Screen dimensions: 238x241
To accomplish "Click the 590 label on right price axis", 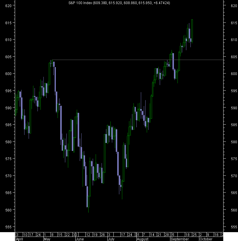I will [234, 108].
